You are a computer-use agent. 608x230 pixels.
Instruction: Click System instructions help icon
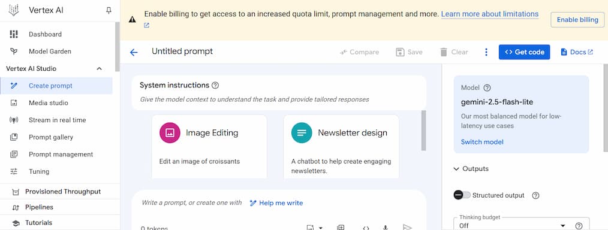216,85
